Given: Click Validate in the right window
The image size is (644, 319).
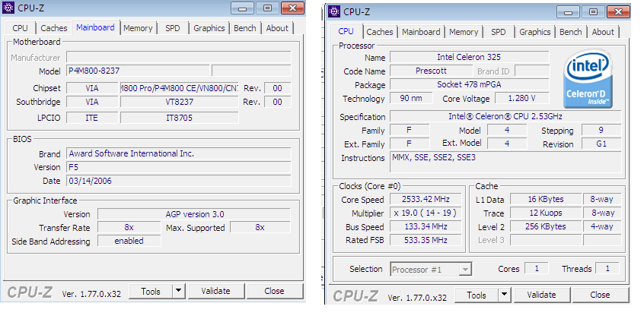Looking at the screenshot, I should tap(541, 295).
